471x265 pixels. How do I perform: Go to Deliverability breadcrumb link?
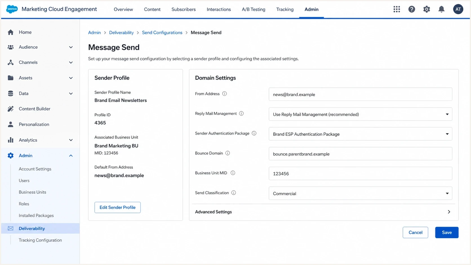[x=121, y=32]
